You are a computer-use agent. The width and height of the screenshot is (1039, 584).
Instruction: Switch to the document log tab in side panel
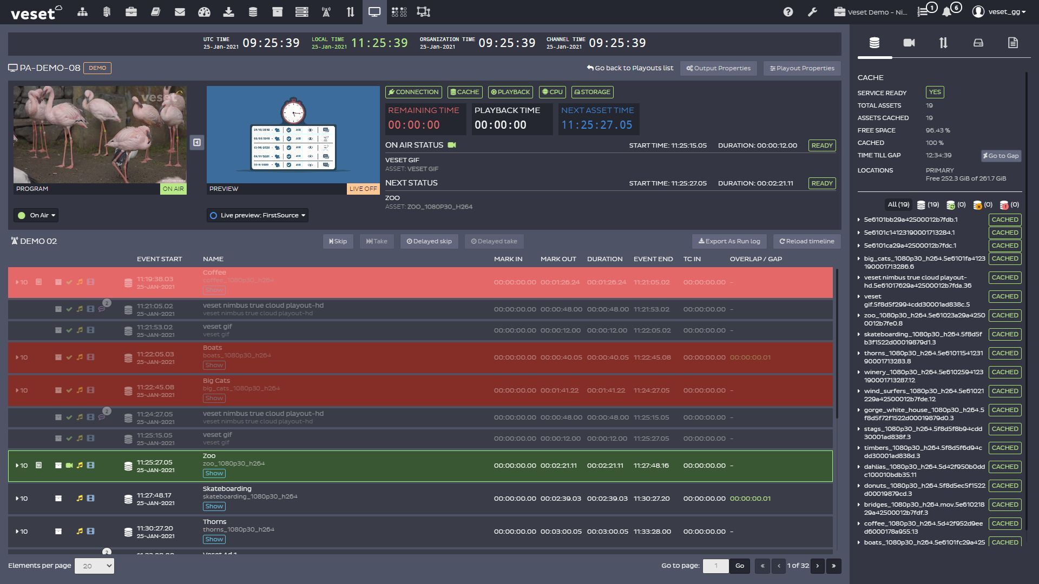tap(1013, 43)
